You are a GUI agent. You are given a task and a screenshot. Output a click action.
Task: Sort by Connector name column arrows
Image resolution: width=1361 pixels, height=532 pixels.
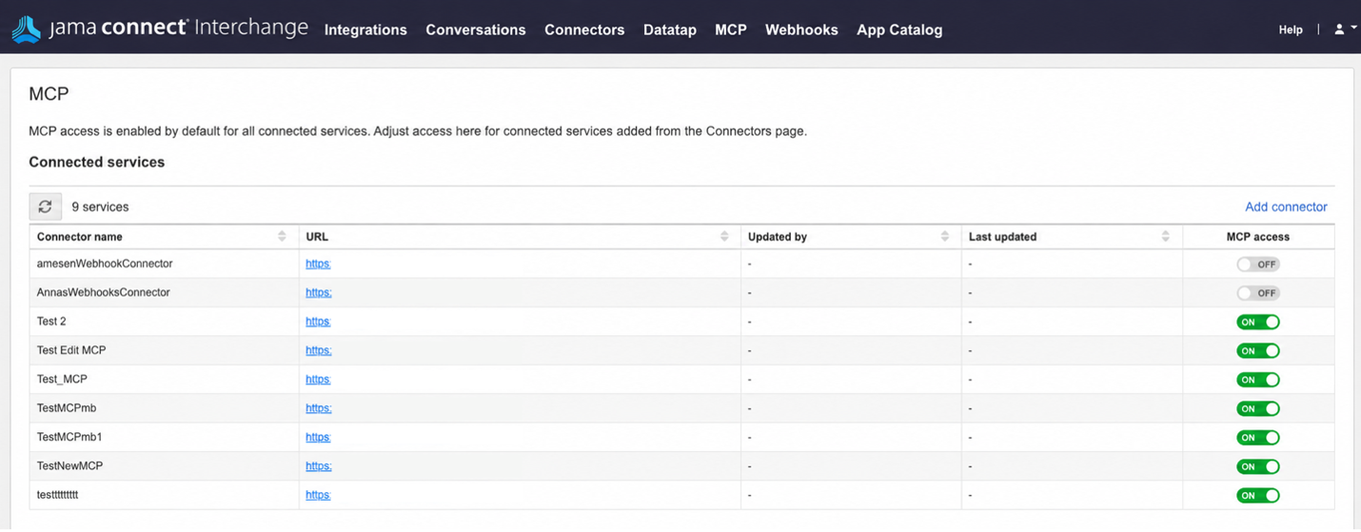282,237
